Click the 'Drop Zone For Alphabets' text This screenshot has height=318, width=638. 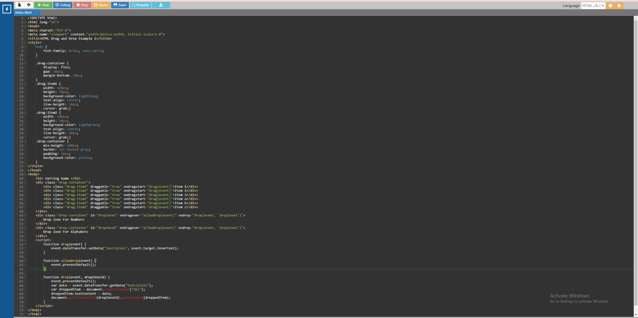point(66,232)
